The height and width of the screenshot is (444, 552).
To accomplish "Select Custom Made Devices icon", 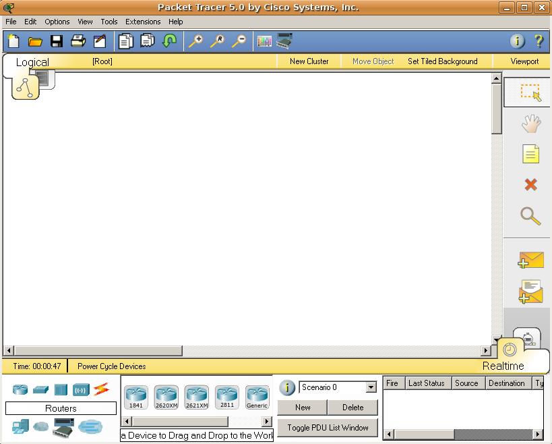I will pos(64,427).
